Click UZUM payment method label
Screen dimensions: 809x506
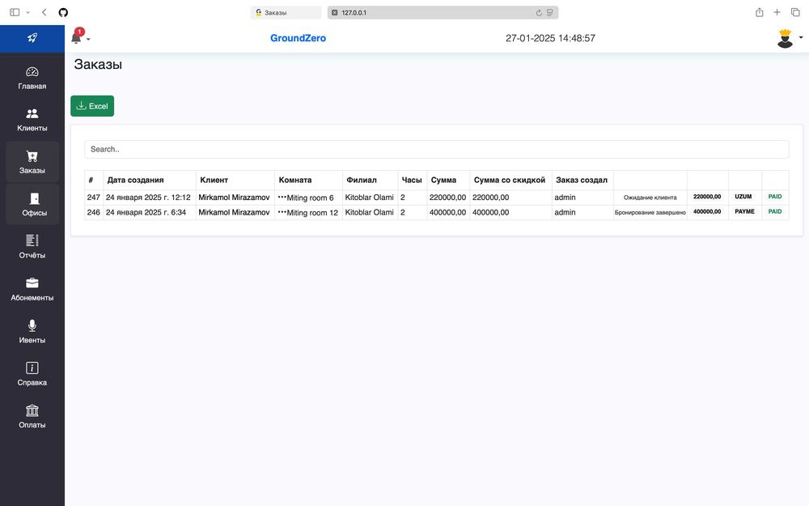point(743,197)
